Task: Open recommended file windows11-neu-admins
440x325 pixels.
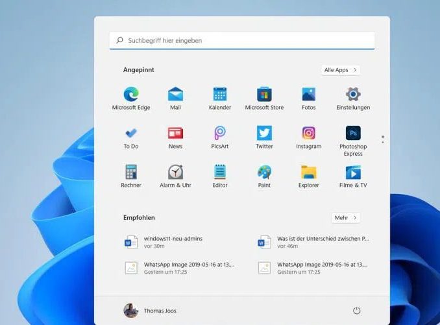Action: (164, 242)
